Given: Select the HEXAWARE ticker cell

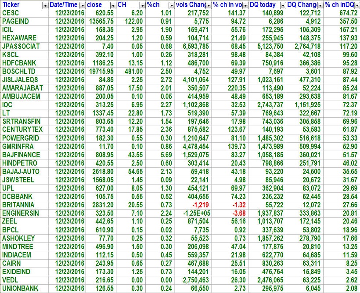Looking at the screenshot, I should pos(24,38).
